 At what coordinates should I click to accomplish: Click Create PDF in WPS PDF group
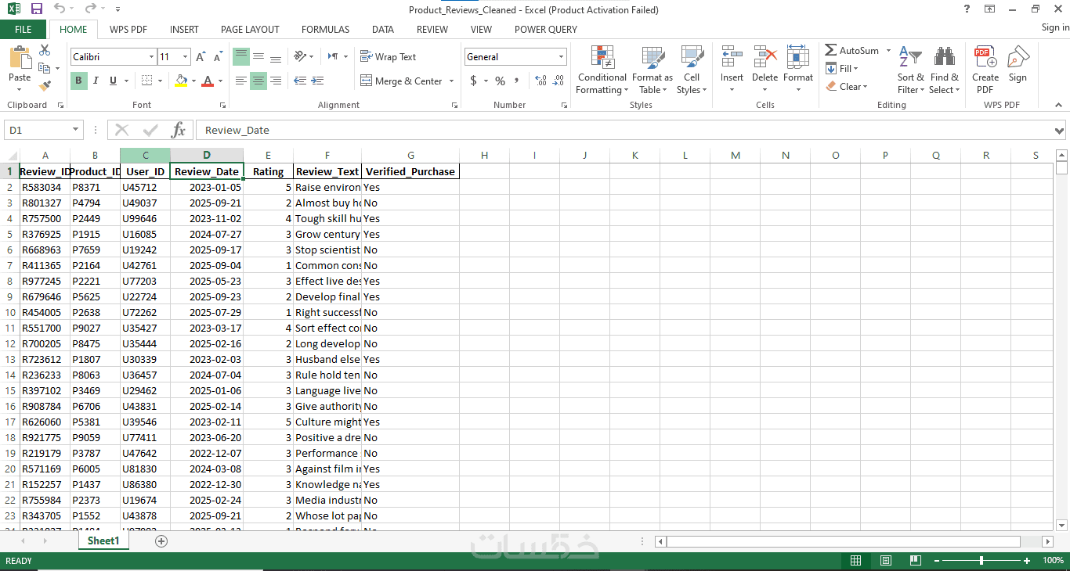[985, 70]
